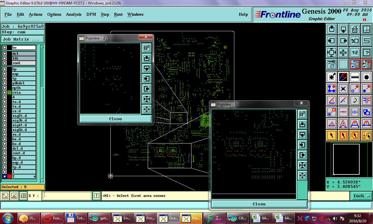Toggle the checkbox for layer mpth

5,88
